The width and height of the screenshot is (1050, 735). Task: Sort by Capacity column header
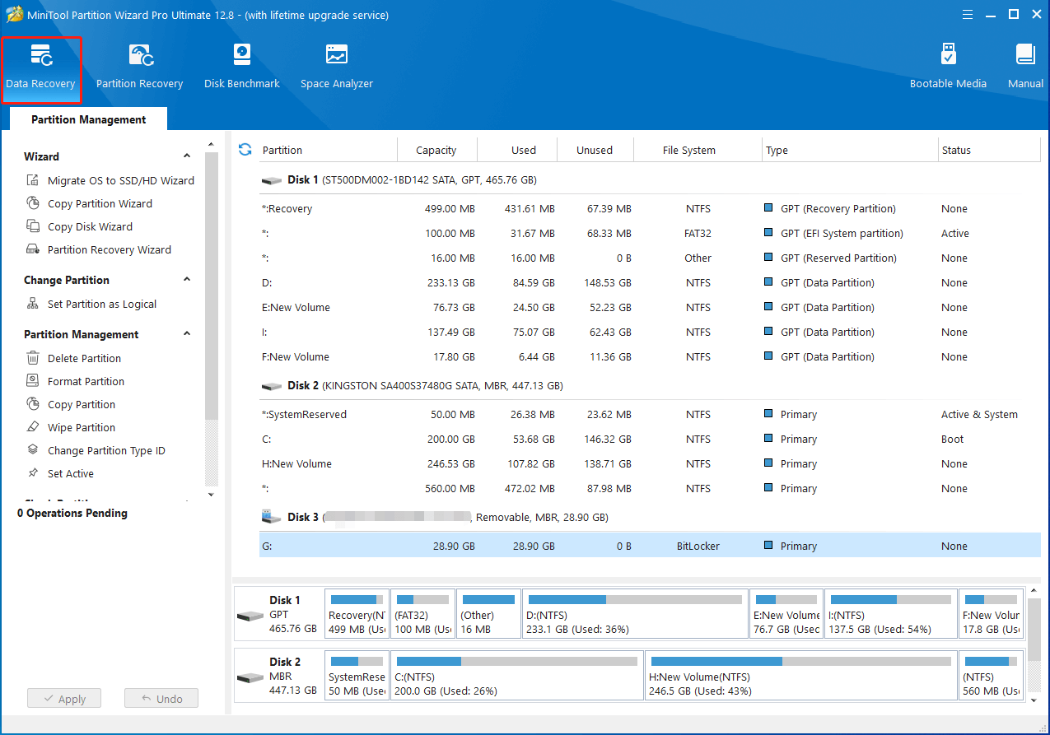point(436,150)
